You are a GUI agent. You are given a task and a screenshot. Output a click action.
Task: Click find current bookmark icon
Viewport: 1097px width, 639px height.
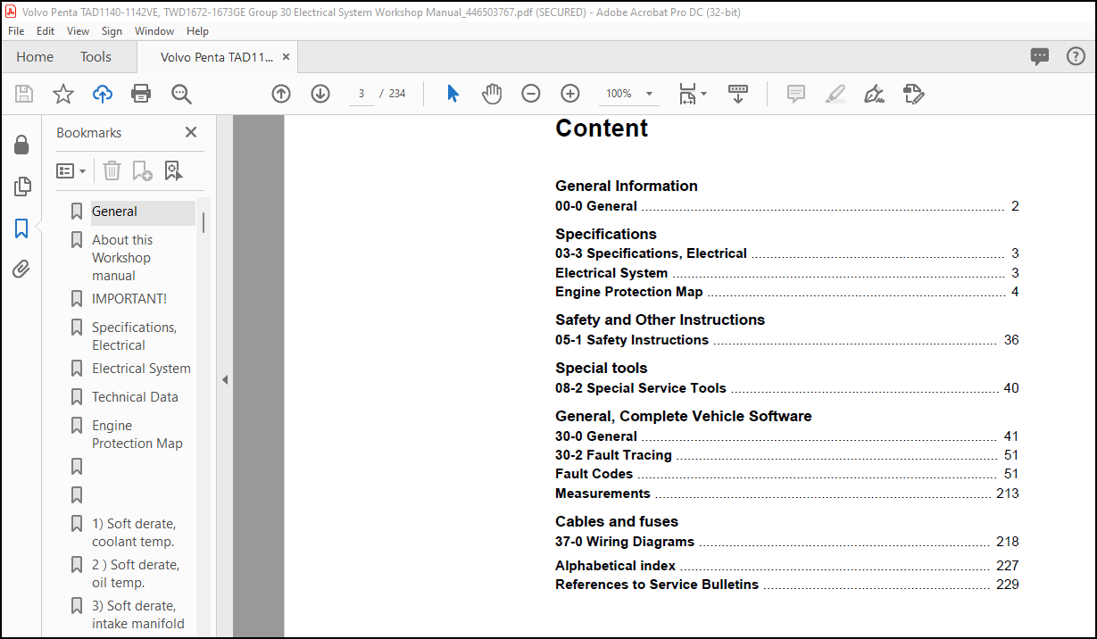coord(173,170)
